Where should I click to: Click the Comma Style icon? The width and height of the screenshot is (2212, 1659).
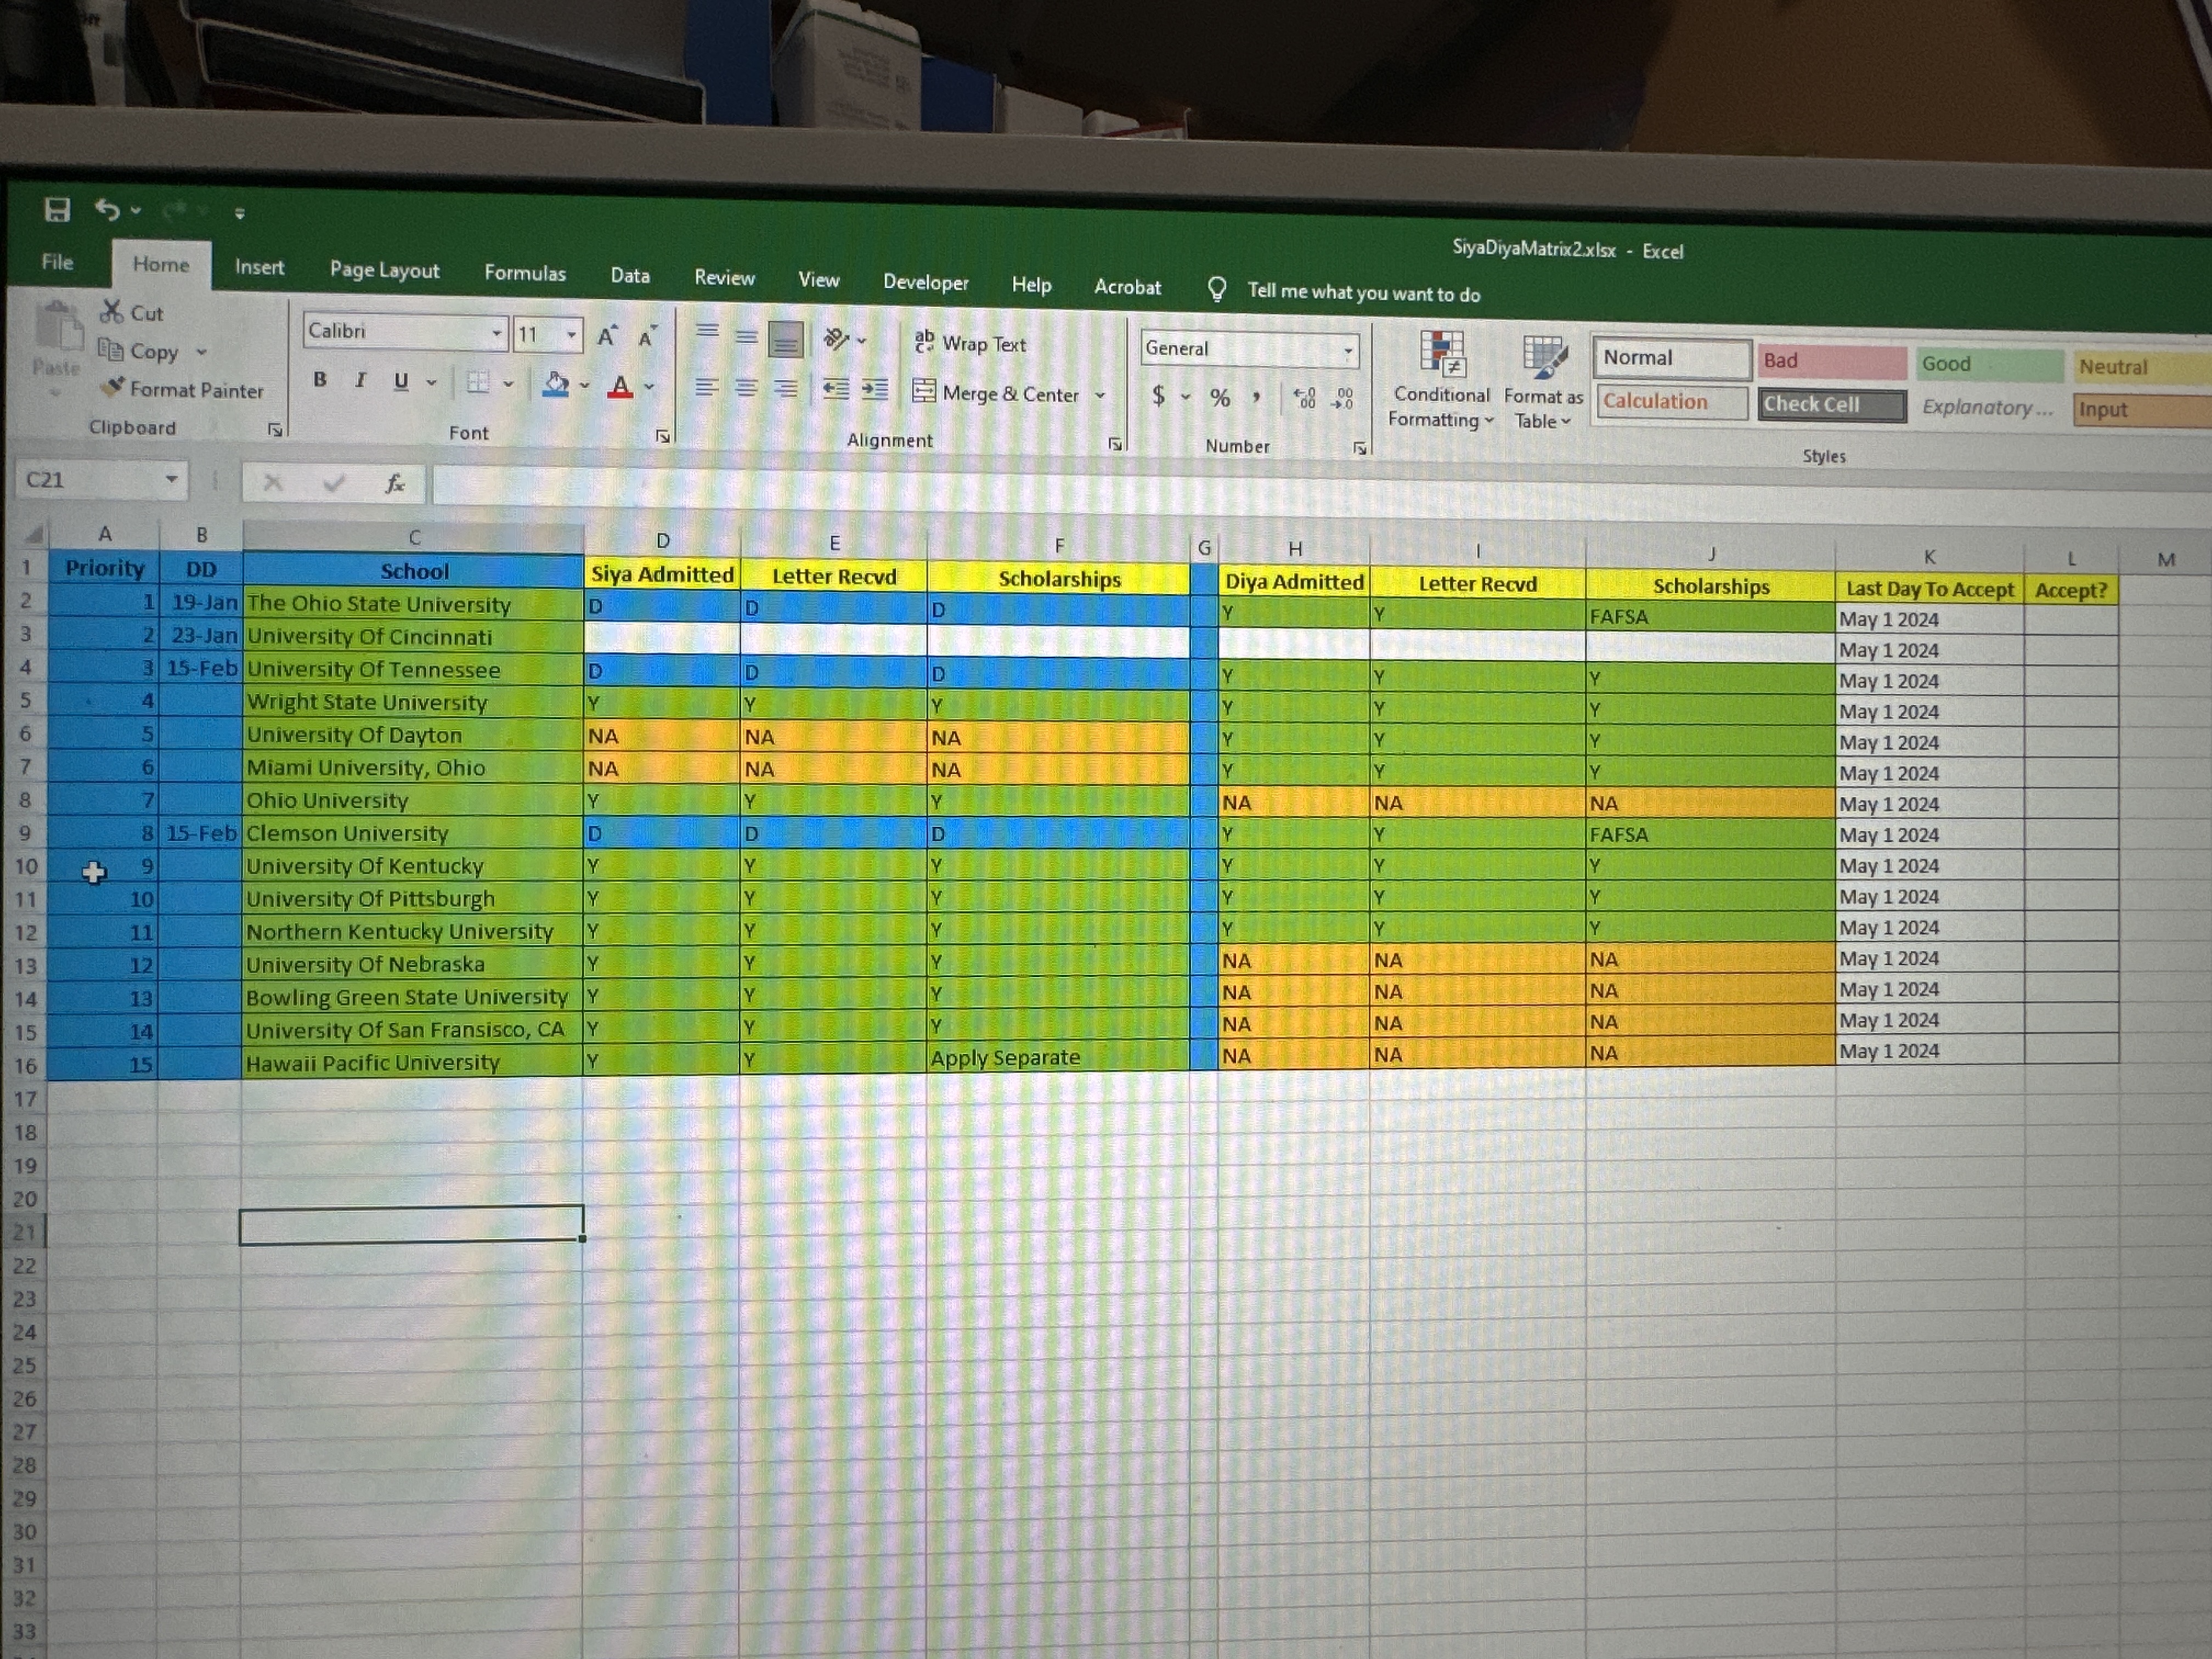click(1256, 398)
